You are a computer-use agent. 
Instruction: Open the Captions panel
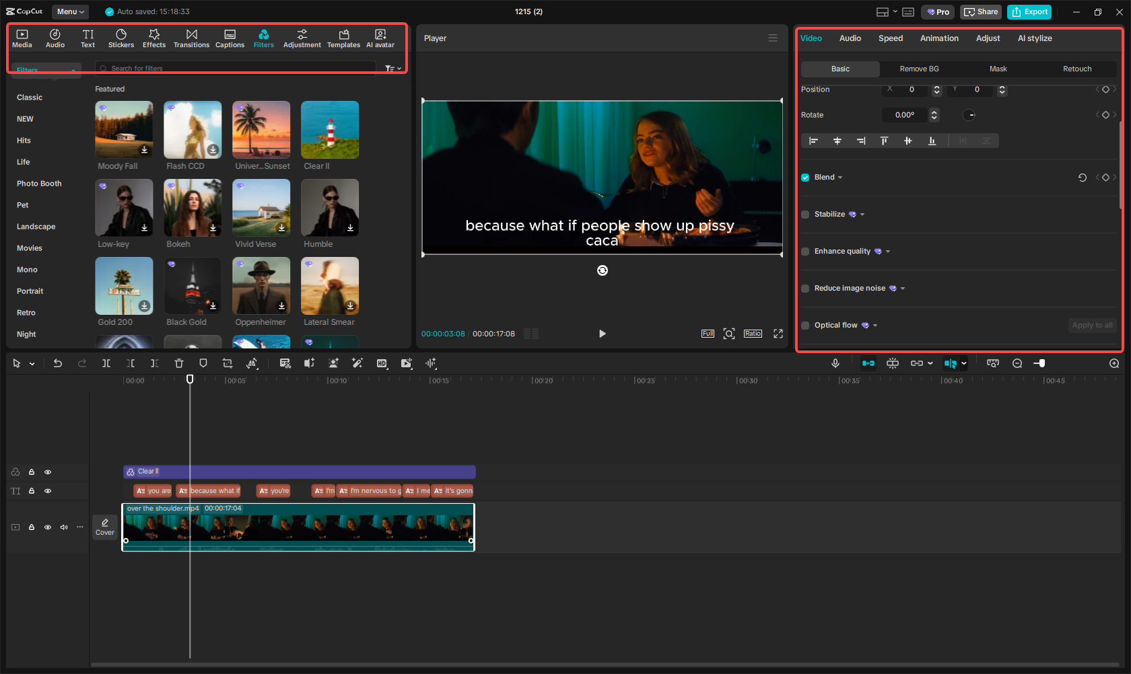click(230, 38)
